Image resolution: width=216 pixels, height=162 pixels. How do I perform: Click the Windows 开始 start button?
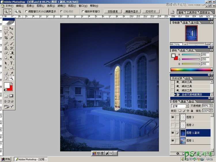point(6,159)
